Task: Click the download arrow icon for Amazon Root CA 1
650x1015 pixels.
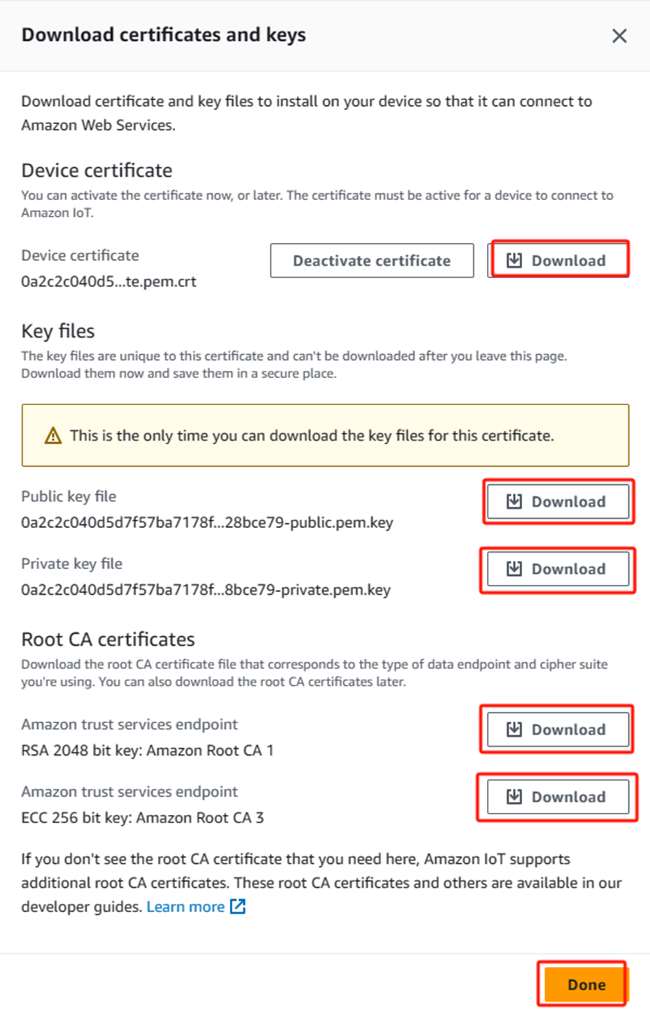Action: click(514, 729)
